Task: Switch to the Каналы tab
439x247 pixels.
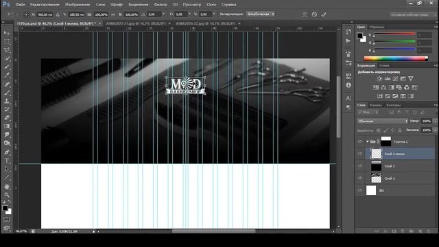Action: (x=376, y=105)
